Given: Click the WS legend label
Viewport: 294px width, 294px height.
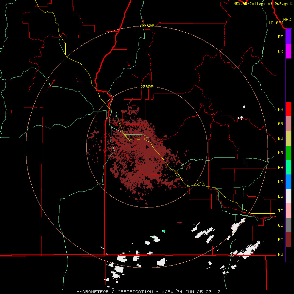Looking at the screenshot, I should (x=281, y=182).
